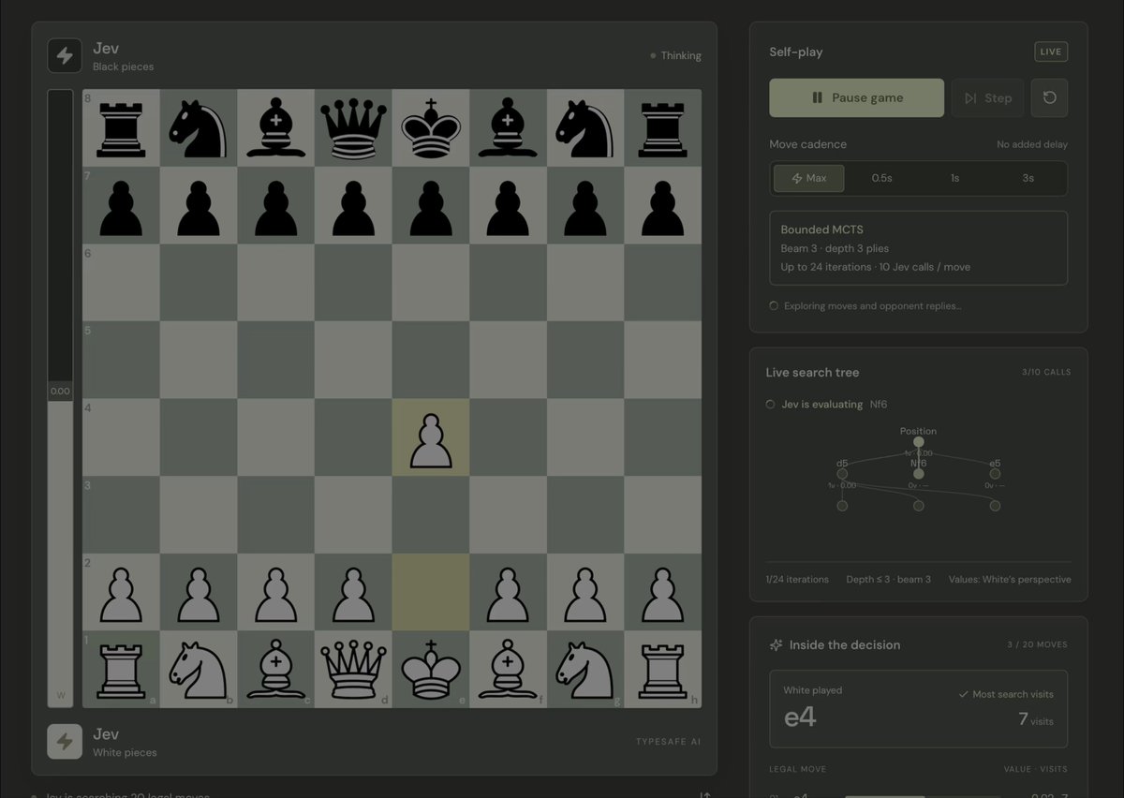Screen dimensions: 1124x798
Task: Click the Jev is evaluating Nf6 status
Action: tap(826, 404)
